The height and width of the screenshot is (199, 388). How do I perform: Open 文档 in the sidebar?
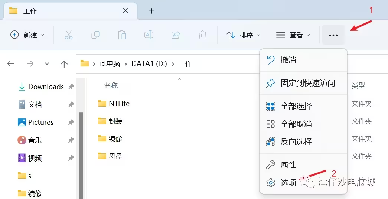(x=30, y=104)
